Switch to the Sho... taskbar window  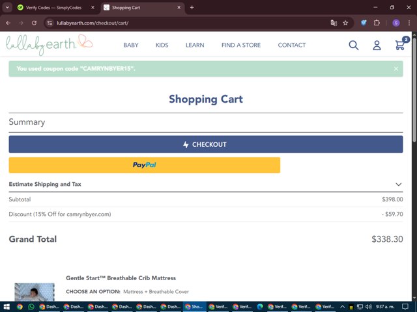[194, 307]
